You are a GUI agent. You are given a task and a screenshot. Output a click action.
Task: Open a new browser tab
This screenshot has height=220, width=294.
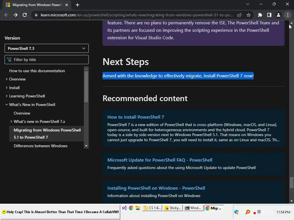78,5
